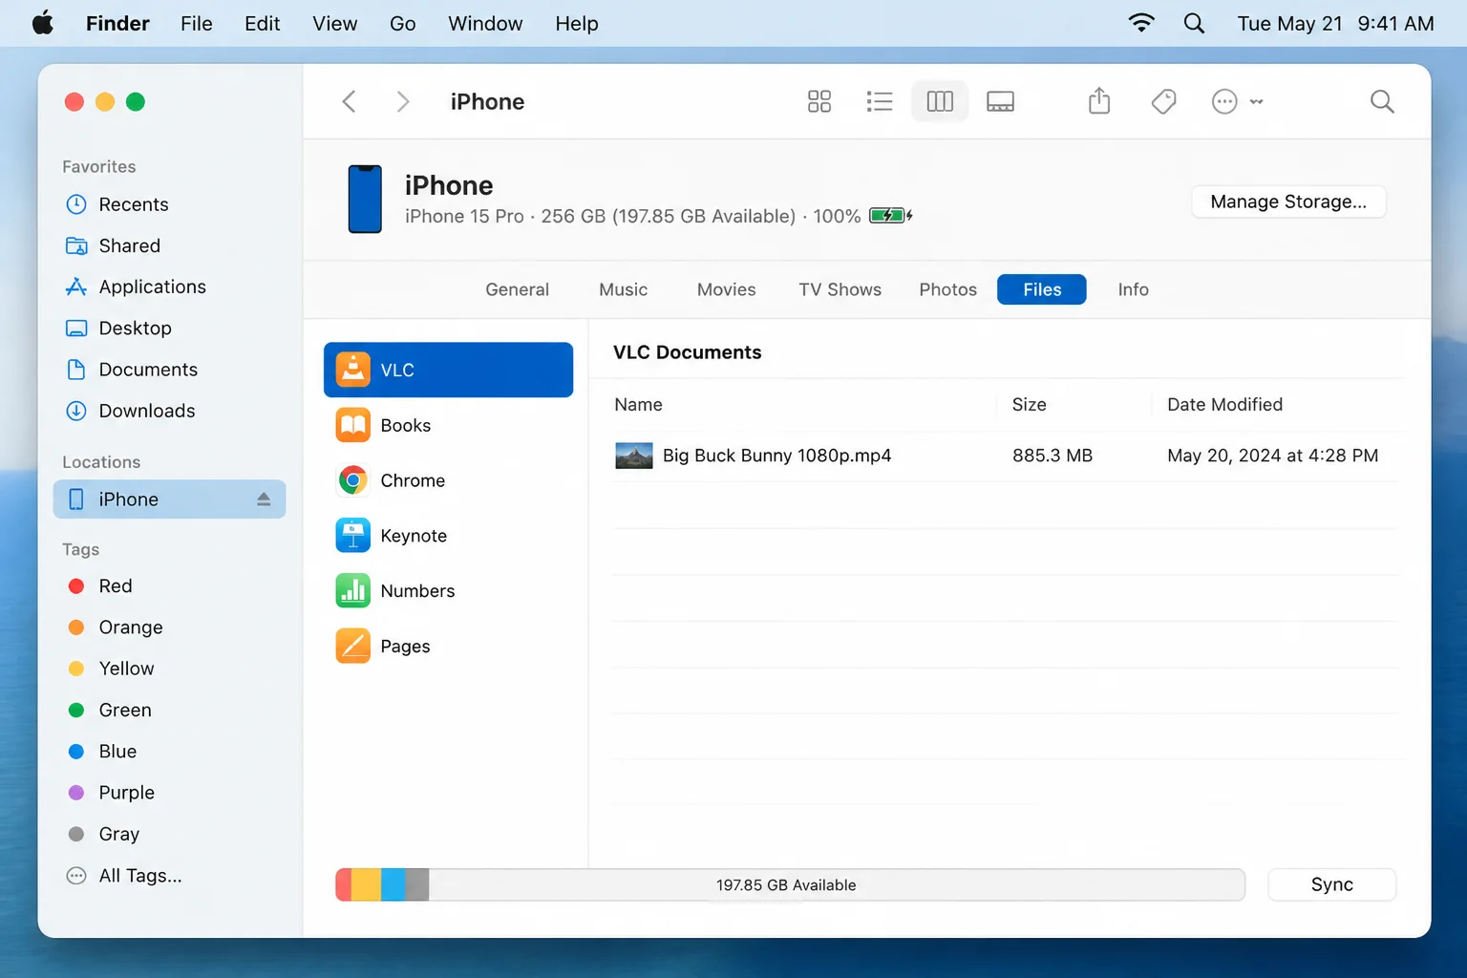
Task: Select the Keynote app in list
Action: coord(448,536)
